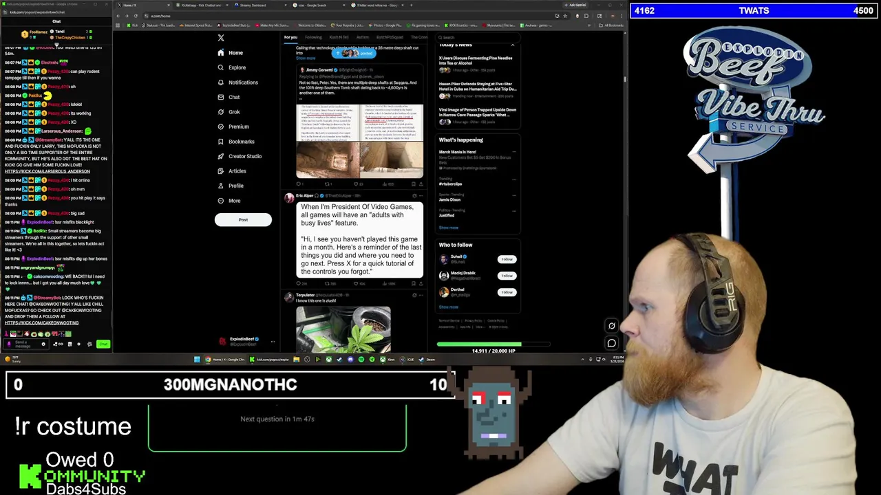The image size is (881, 495).
Task: Open X Users Discuss Fermenting Pine Needles story
Action: coord(476,60)
